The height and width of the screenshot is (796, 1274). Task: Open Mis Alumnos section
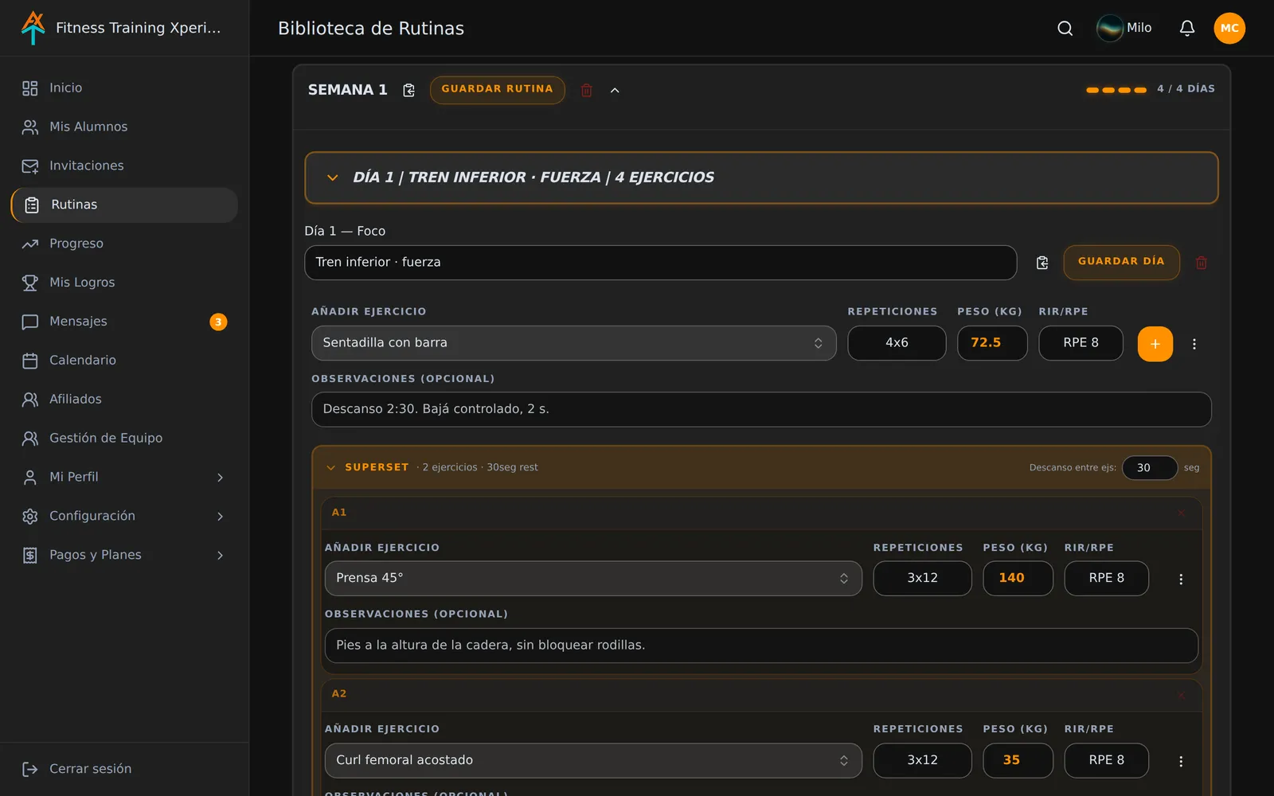point(124,127)
